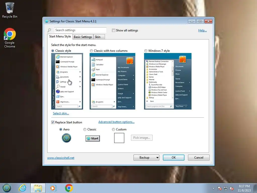Click the Classic with two columns preview
The height and width of the screenshot is (193, 257).
(x=112, y=81)
